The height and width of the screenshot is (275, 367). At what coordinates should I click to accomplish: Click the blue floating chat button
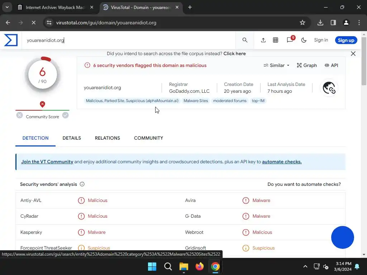[342, 237]
